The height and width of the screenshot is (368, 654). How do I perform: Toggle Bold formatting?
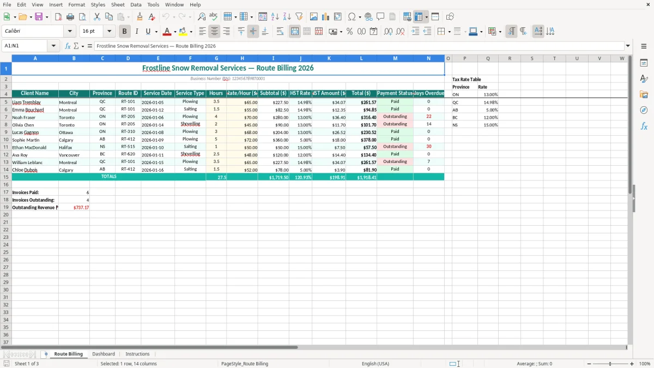click(x=125, y=32)
